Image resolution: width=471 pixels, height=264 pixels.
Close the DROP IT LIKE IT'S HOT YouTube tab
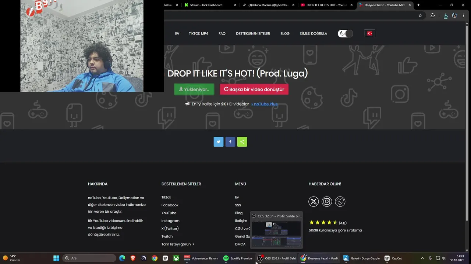(x=351, y=5)
